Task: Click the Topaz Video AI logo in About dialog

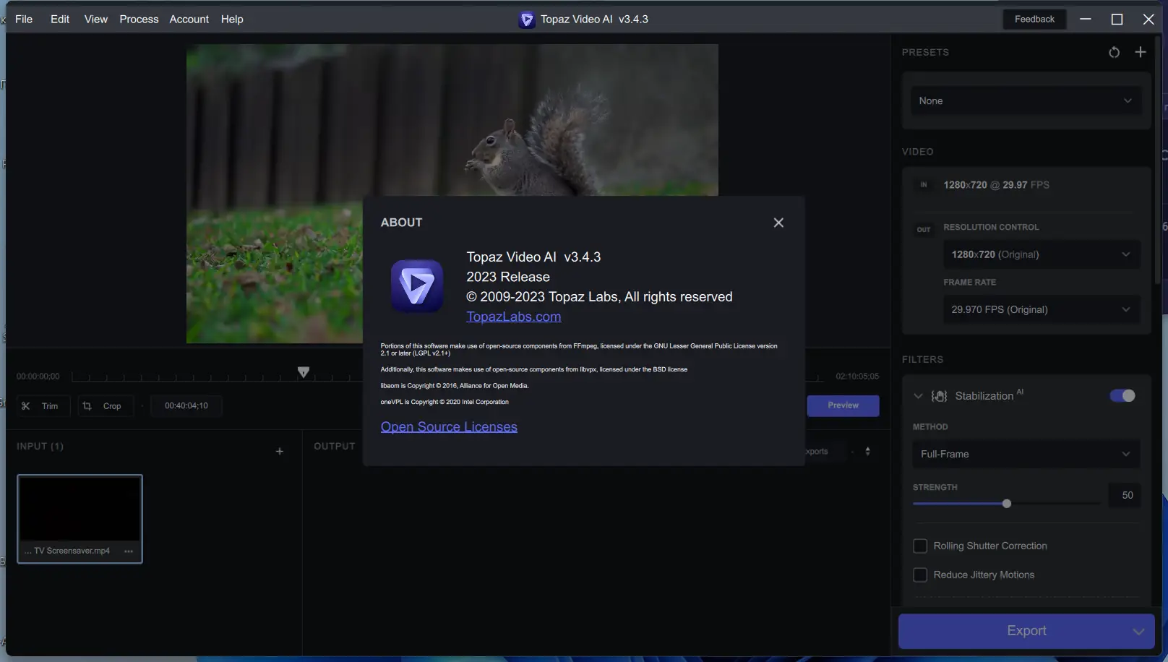Action: [x=417, y=286]
